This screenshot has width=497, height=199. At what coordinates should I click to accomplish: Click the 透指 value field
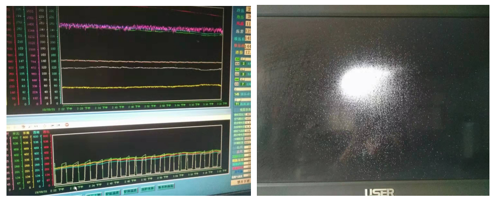(x=248, y=52)
